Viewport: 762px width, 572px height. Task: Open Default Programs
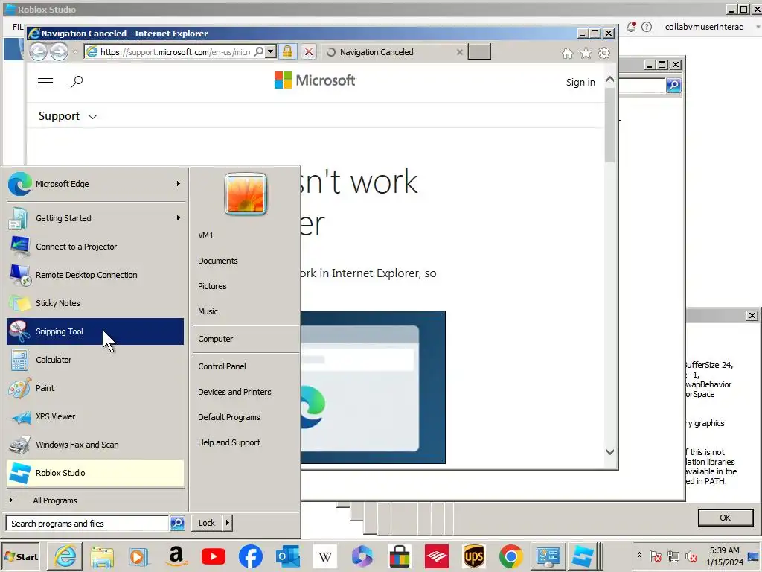229,417
